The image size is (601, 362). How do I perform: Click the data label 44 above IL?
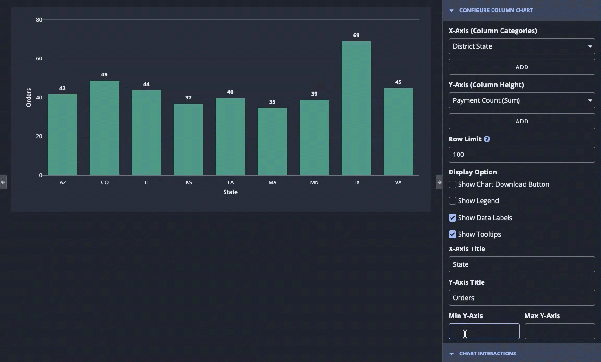pos(146,84)
